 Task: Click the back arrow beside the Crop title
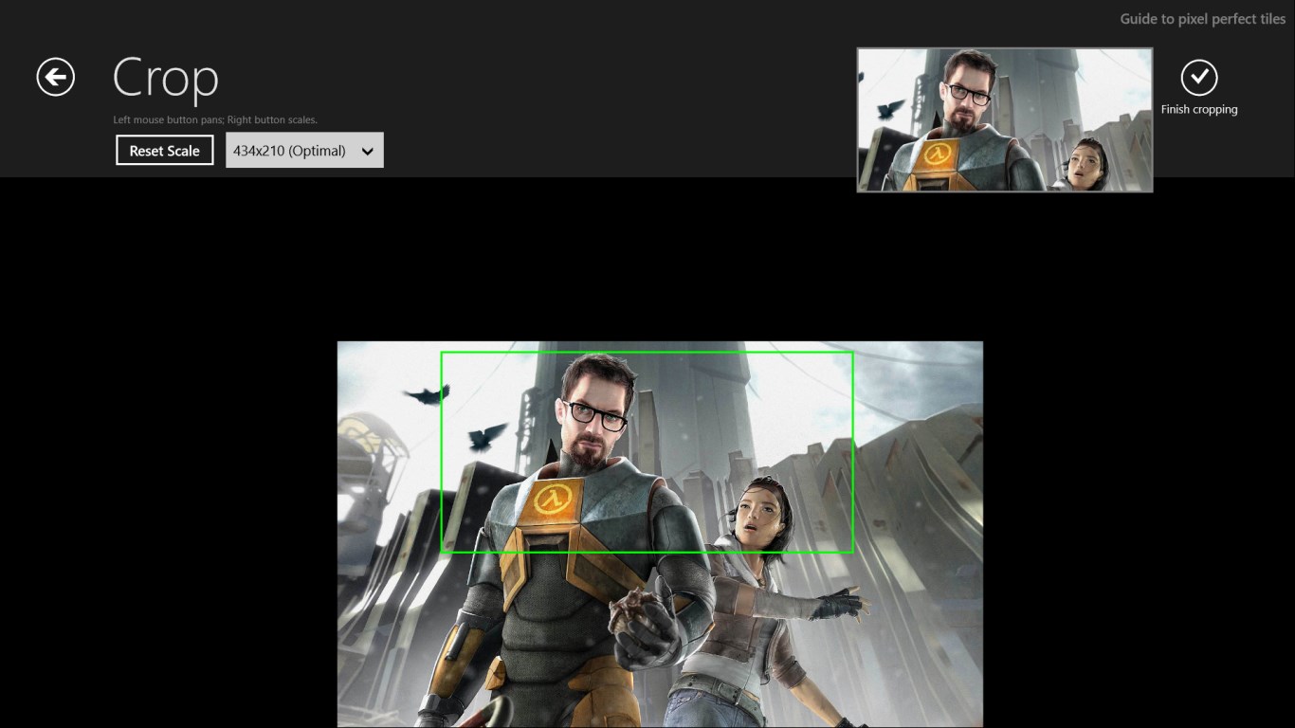pos(54,77)
